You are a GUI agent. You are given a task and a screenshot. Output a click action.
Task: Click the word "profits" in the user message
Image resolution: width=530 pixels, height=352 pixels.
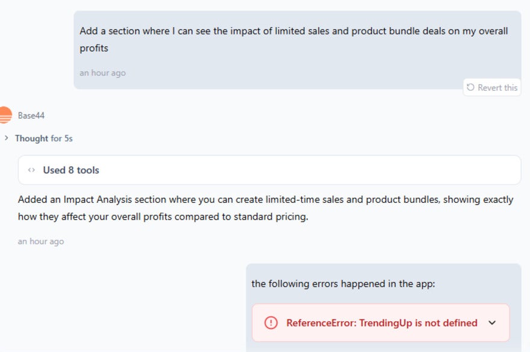click(x=94, y=48)
